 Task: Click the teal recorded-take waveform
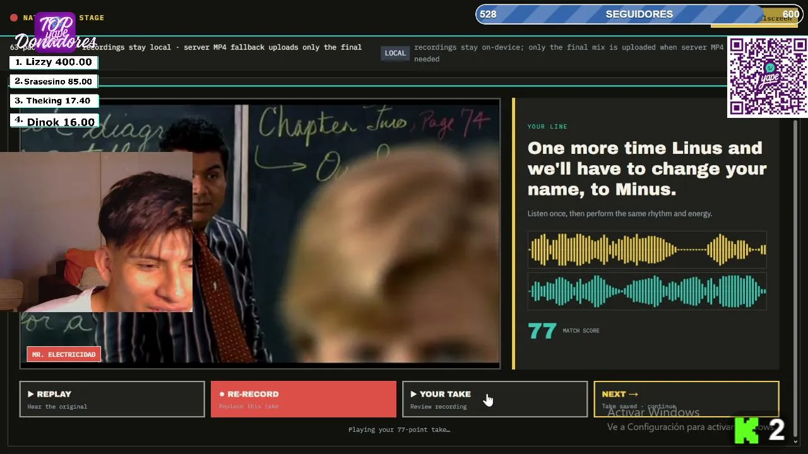[647, 291]
